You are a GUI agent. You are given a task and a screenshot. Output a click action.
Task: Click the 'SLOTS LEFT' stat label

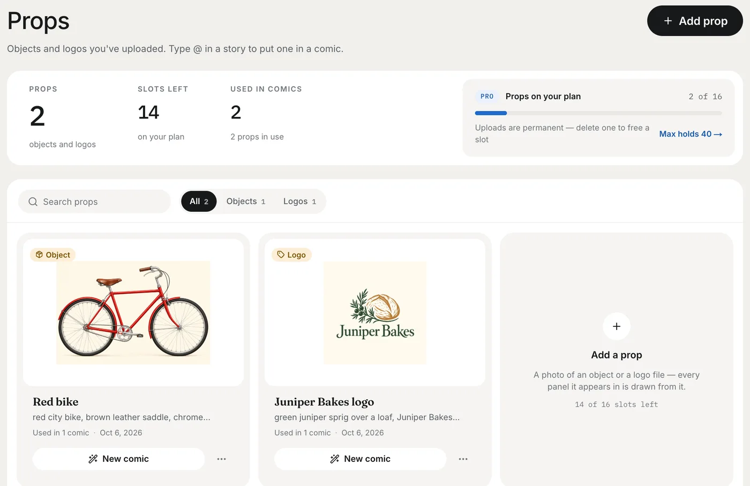(163, 89)
